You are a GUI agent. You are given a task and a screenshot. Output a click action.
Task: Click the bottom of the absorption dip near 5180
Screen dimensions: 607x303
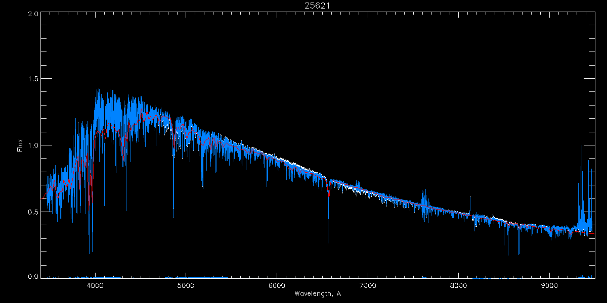coord(202,187)
